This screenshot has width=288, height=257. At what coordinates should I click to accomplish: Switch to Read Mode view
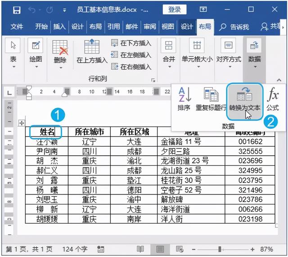click(140, 249)
